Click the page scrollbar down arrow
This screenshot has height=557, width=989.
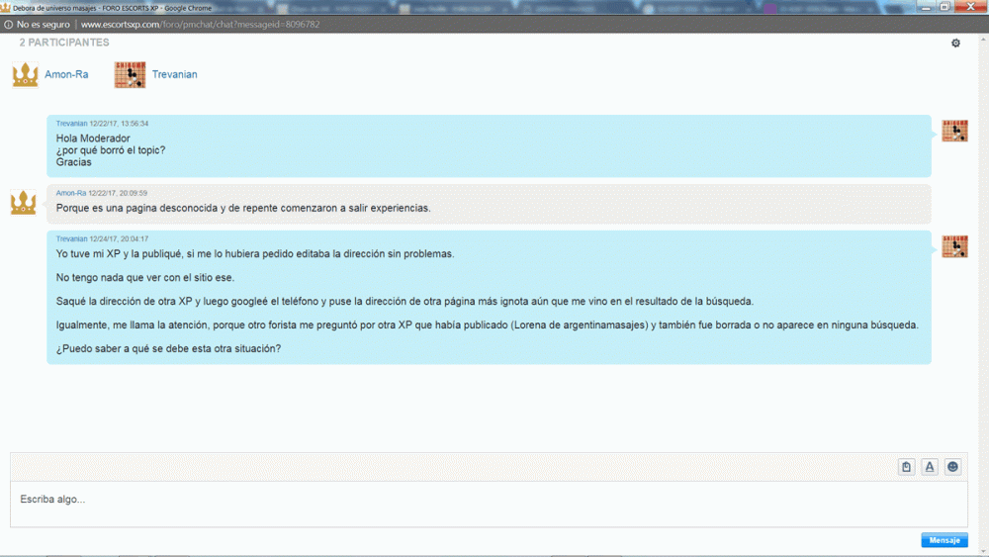pos(982,549)
